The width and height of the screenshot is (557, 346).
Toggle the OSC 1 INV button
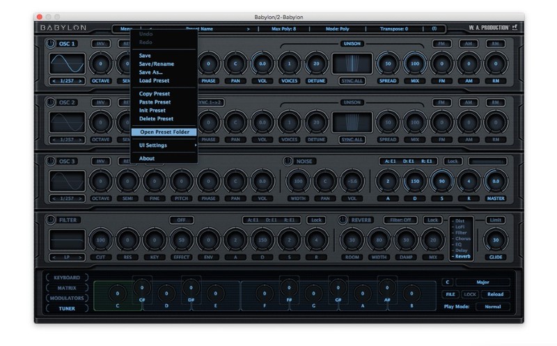coord(101,44)
